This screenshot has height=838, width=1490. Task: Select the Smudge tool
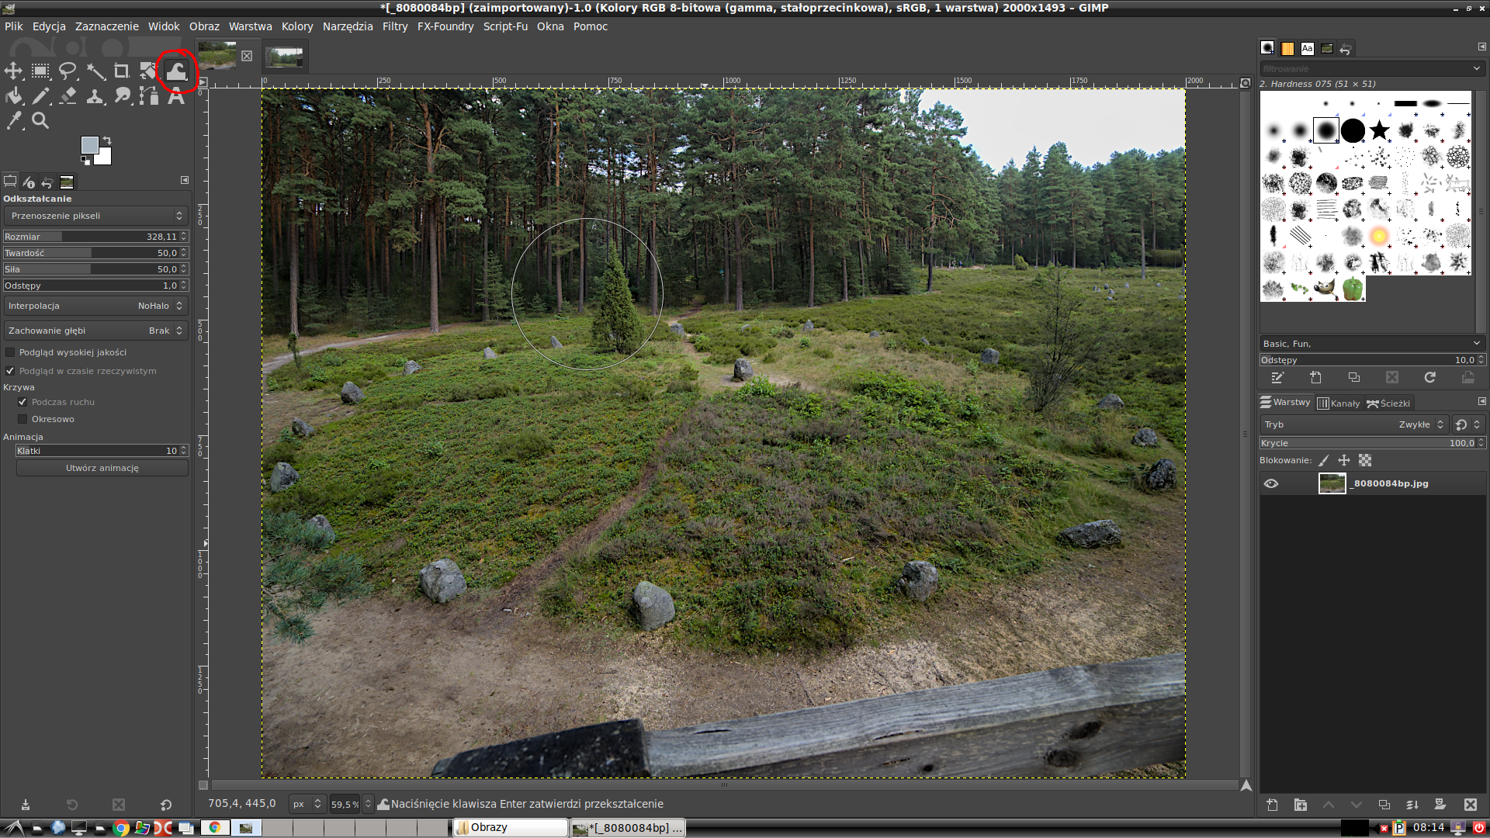tap(122, 96)
